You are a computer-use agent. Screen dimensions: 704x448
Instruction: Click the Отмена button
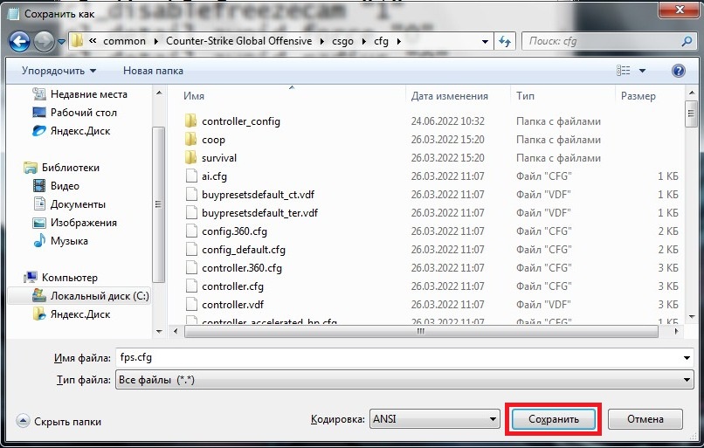645,419
